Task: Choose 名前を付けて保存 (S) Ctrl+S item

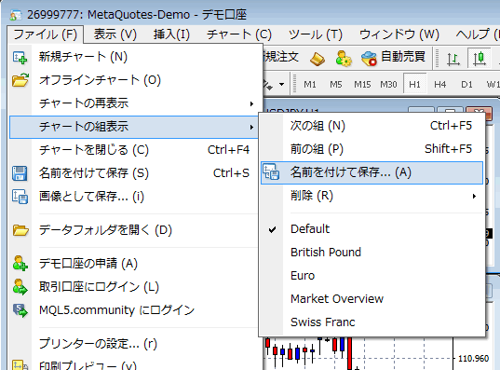Action: [x=133, y=173]
